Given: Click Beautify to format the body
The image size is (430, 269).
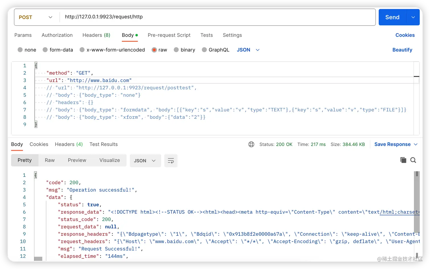Looking at the screenshot, I should point(402,50).
